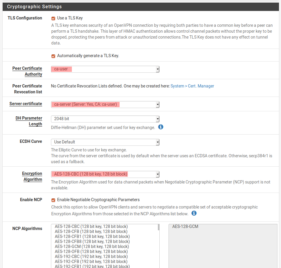The height and width of the screenshot is (268, 281).
Task: Select AES-128-CFB in NCP Algorithms list
Action: (91, 231)
